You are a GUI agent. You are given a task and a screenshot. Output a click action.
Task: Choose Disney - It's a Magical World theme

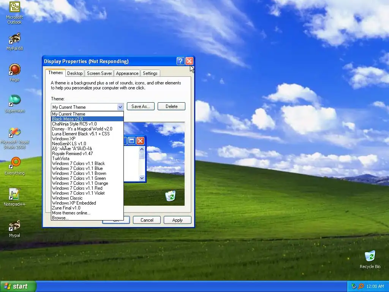click(87, 129)
